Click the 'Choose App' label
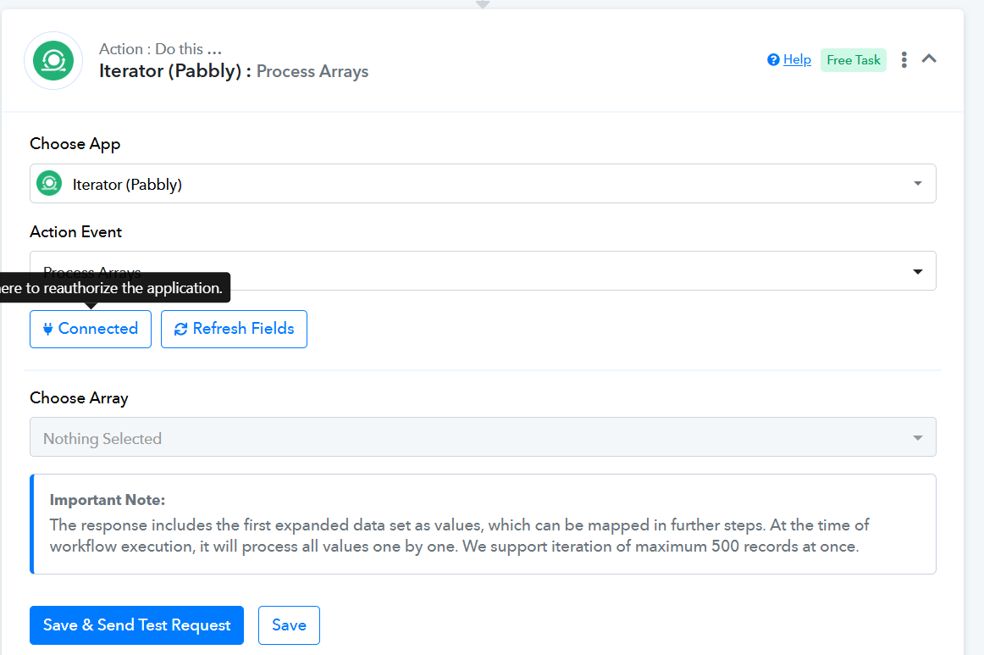 tap(75, 144)
